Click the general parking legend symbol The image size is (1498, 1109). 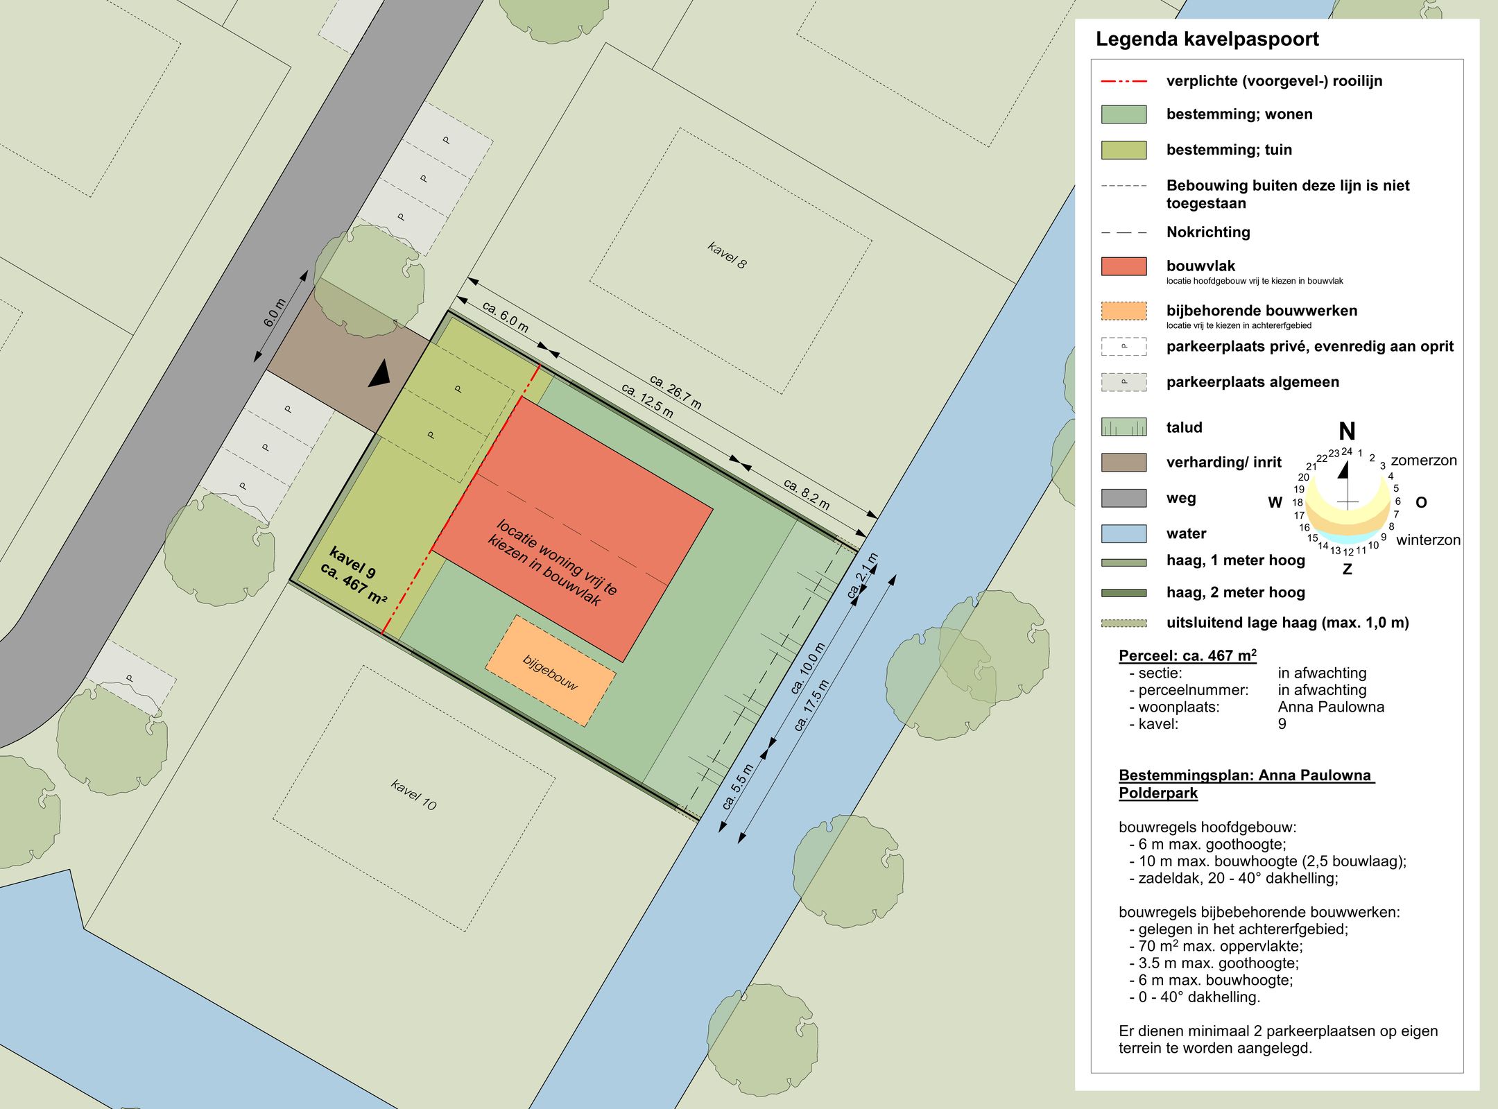point(1123,382)
